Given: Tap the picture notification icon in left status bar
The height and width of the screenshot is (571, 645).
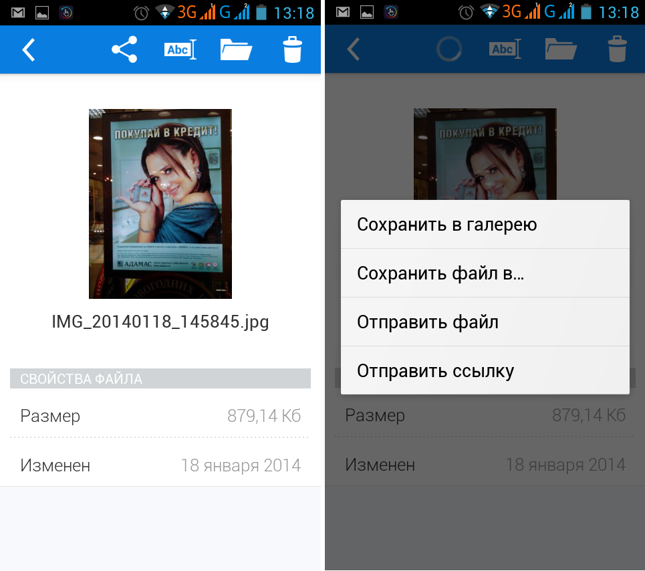Looking at the screenshot, I should click(x=42, y=13).
